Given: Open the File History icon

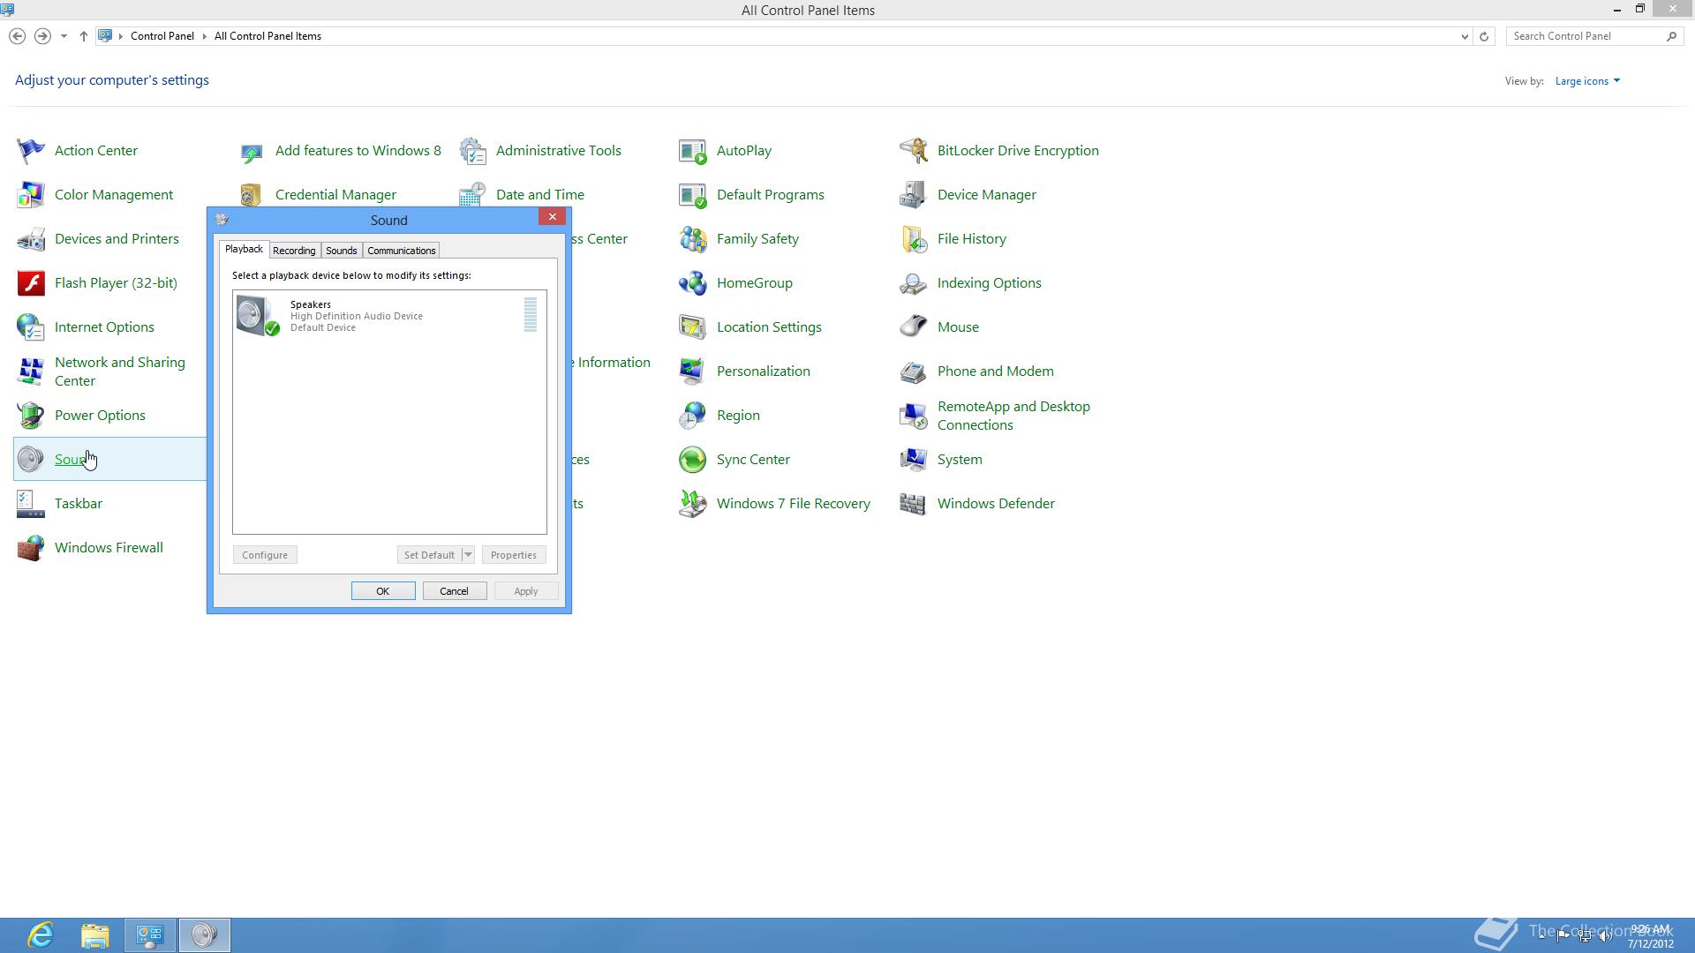Looking at the screenshot, I should tap(914, 239).
